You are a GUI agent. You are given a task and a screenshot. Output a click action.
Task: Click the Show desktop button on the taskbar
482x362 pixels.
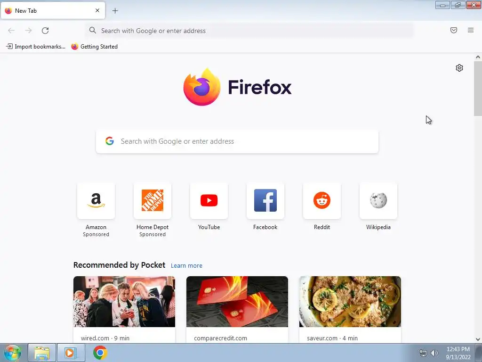(x=479, y=353)
